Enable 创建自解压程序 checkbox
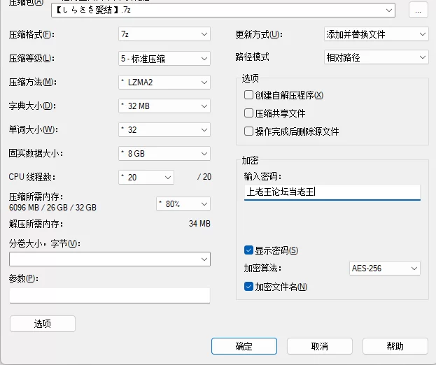The image size is (436, 365). click(x=248, y=95)
